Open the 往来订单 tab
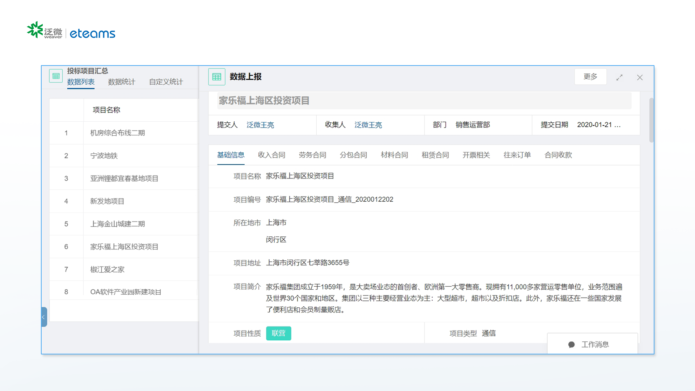The image size is (695, 391). tap(517, 155)
